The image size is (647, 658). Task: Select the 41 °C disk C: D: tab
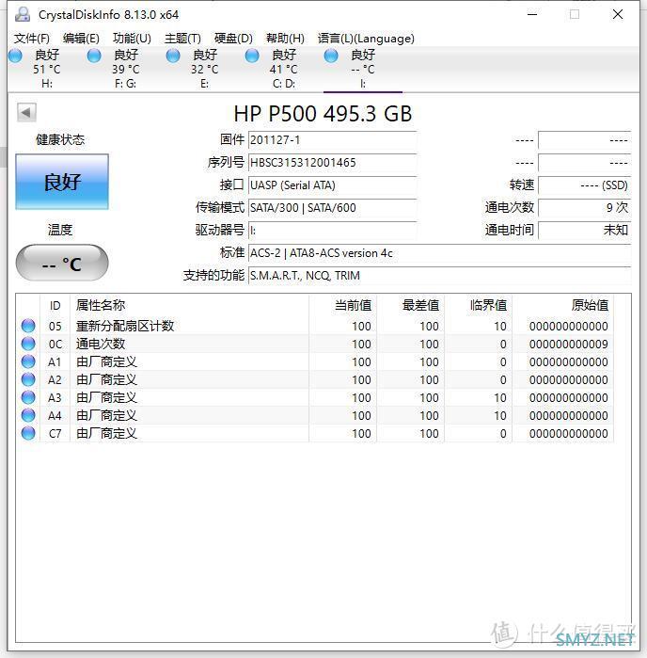point(283,69)
